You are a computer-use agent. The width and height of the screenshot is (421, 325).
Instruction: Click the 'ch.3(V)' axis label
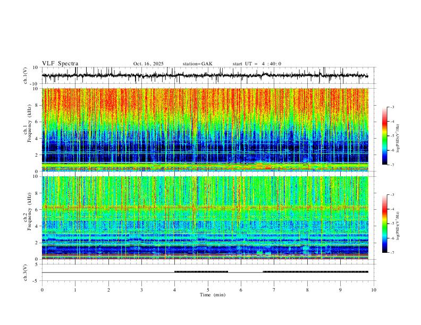point(26,272)
